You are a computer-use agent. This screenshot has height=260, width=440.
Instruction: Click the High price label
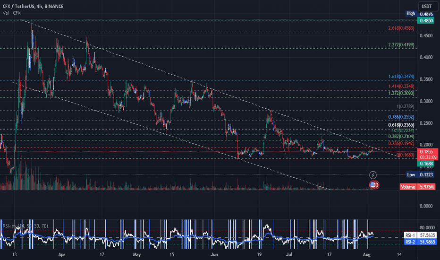pos(411,14)
